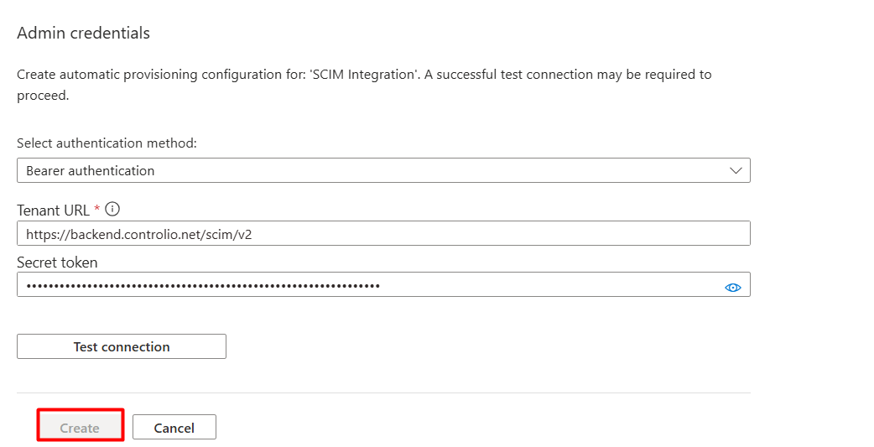Image resolution: width=874 pixels, height=447 pixels.
Task: Click the Tenant URL info icon
Action: [x=112, y=209]
